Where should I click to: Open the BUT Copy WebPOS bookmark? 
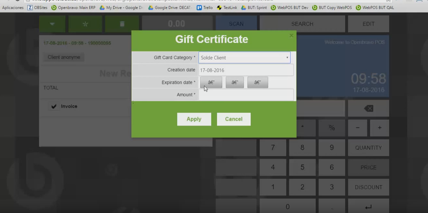point(332,8)
